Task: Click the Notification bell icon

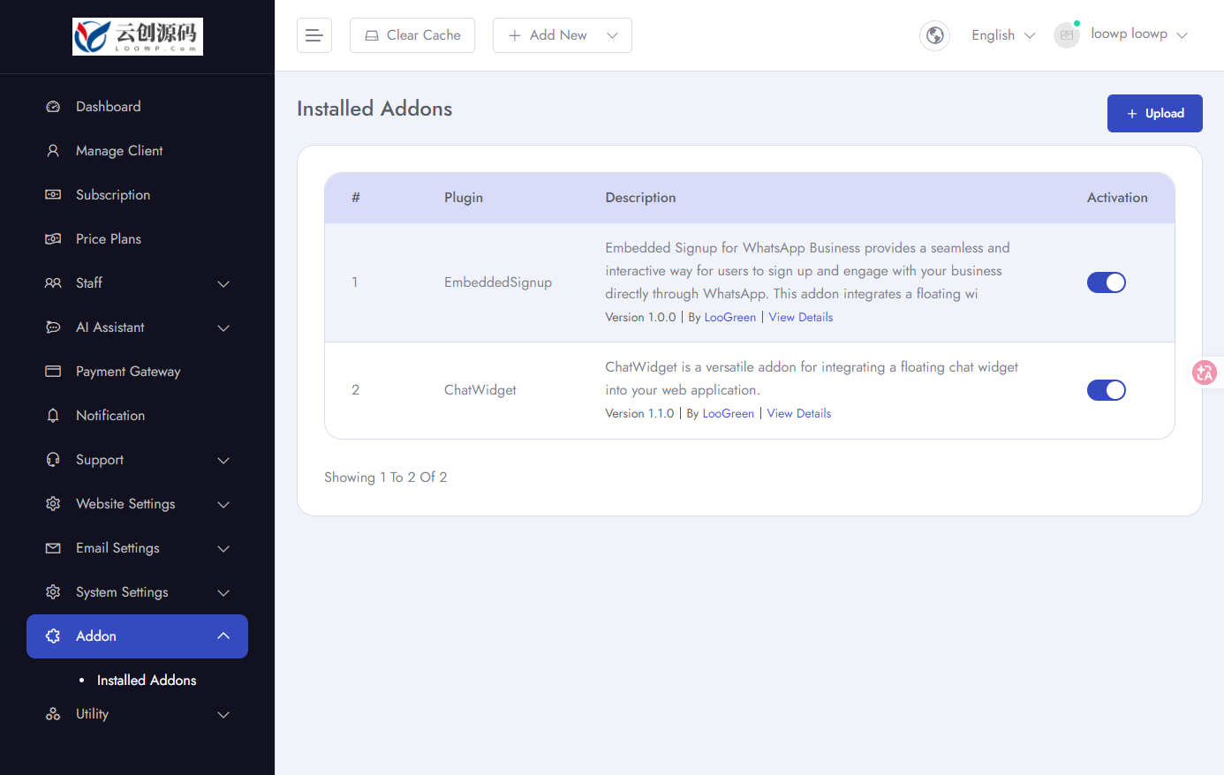Action: (x=53, y=416)
